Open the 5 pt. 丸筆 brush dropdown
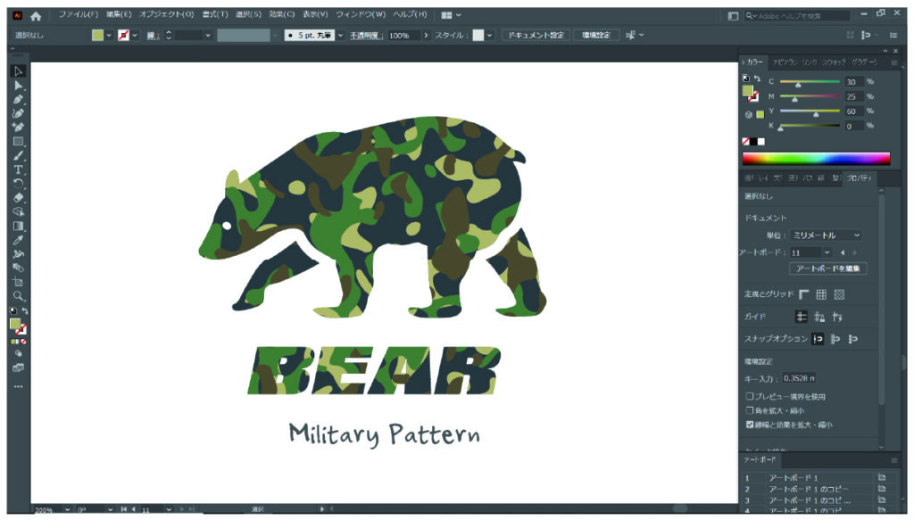This screenshot has width=914, height=520. tap(340, 36)
